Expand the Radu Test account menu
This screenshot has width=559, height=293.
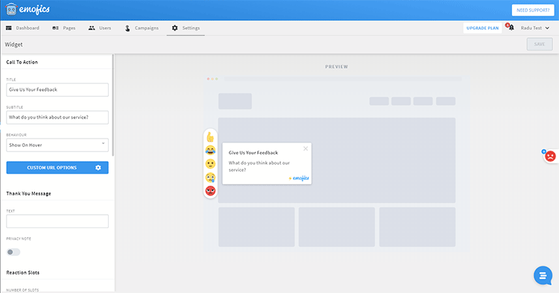534,28
